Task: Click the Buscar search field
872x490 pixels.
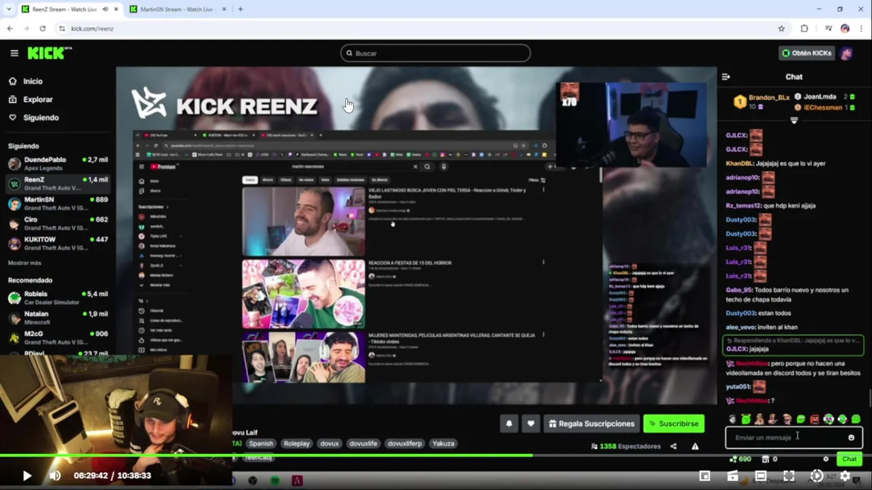Action: point(435,53)
